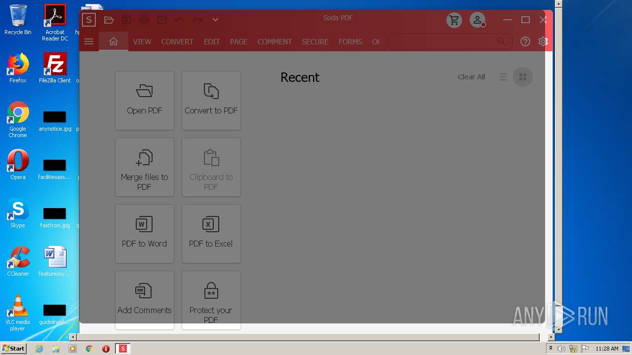Click the Protect your PDF tile
Image resolution: width=632 pixels, height=355 pixels.
point(211,300)
